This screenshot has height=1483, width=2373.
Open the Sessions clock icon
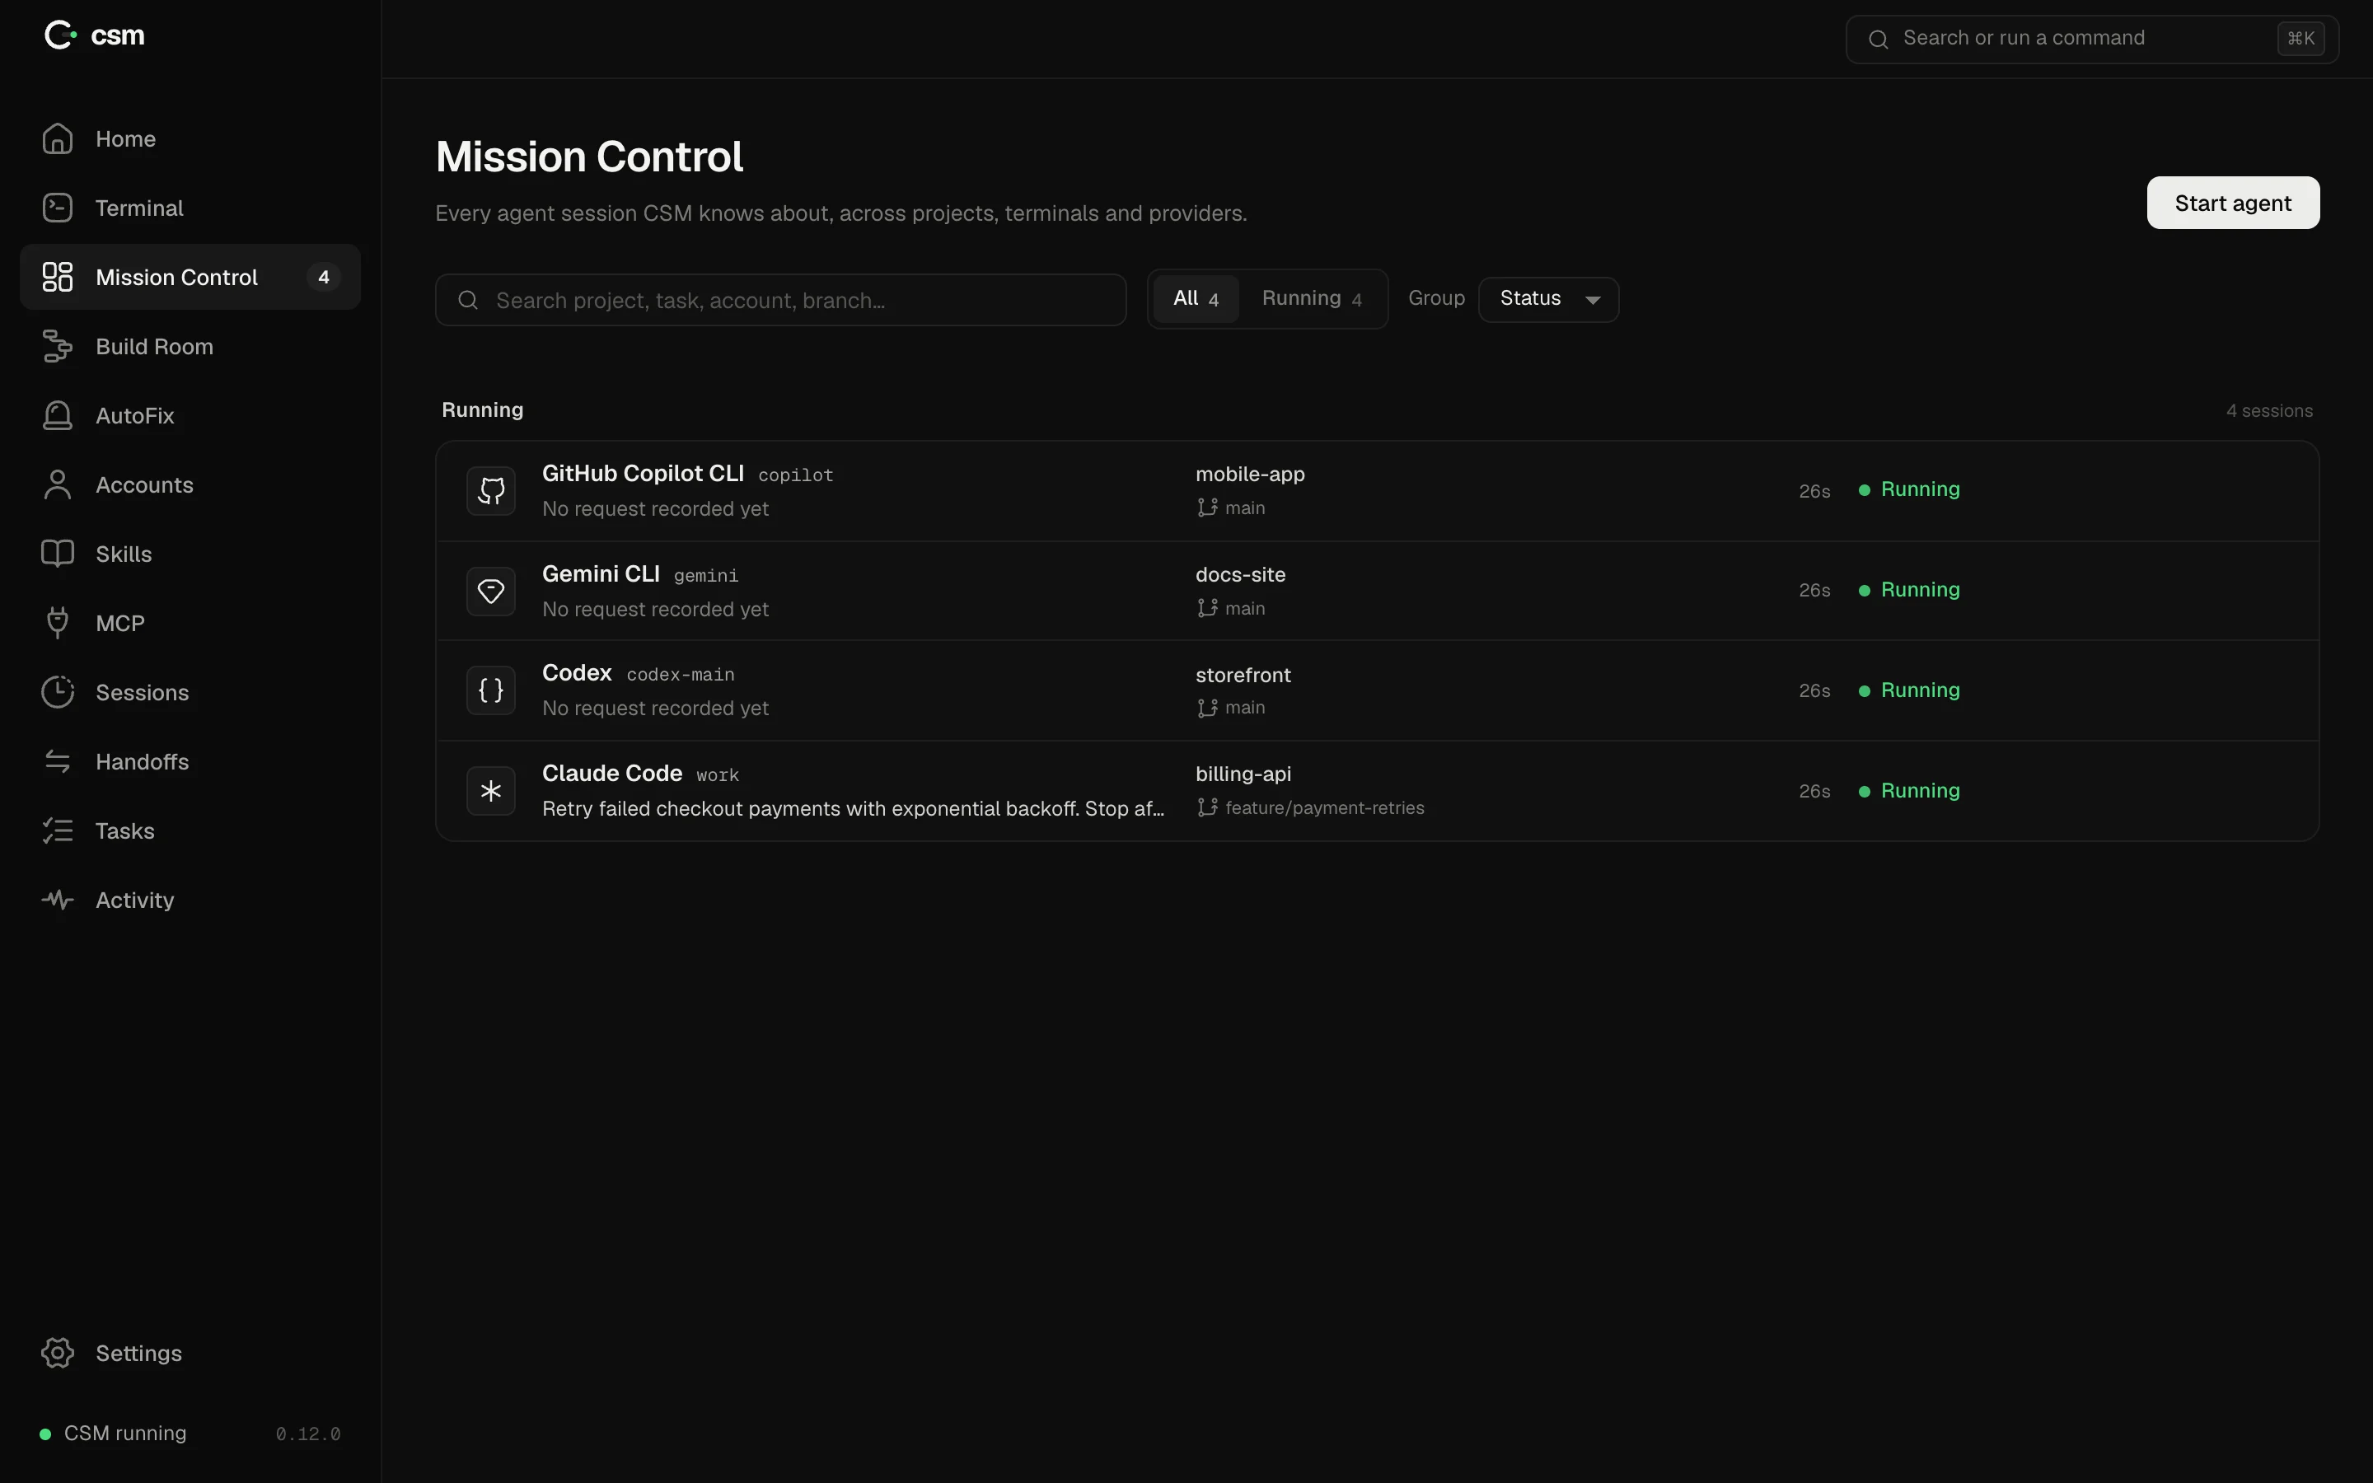click(57, 692)
